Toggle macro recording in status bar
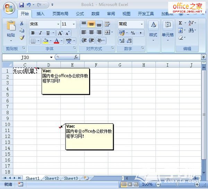Viewport: 208px width, 189px height. (x=20, y=184)
